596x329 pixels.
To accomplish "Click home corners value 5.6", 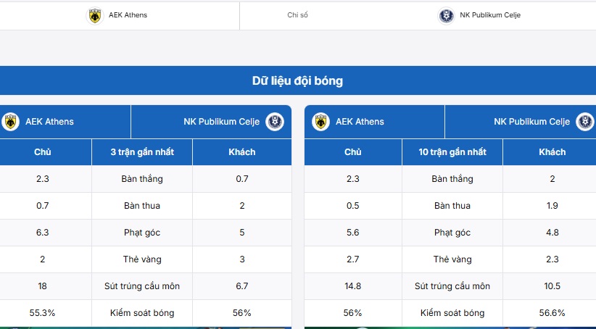I will click(x=352, y=233).
